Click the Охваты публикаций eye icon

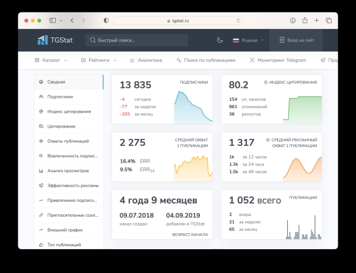pyautogui.click(x=41, y=141)
